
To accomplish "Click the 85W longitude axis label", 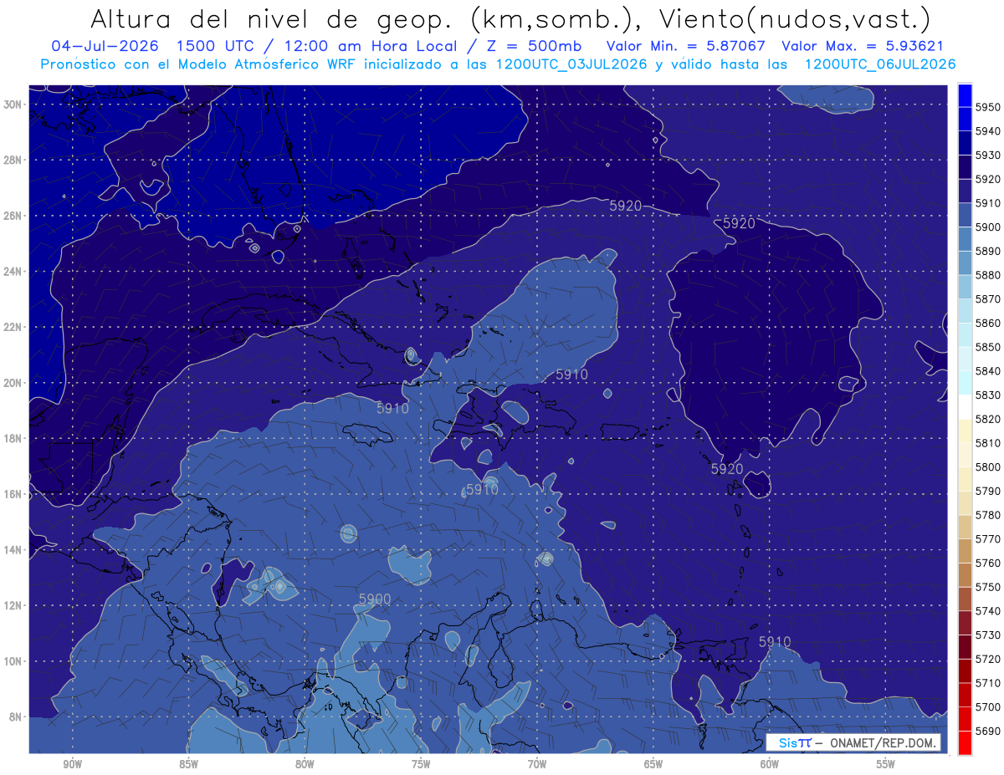I will coord(188,764).
